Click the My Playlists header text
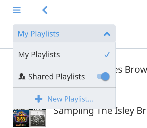The height and width of the screenshot is (128, 147). click(39, 34)
